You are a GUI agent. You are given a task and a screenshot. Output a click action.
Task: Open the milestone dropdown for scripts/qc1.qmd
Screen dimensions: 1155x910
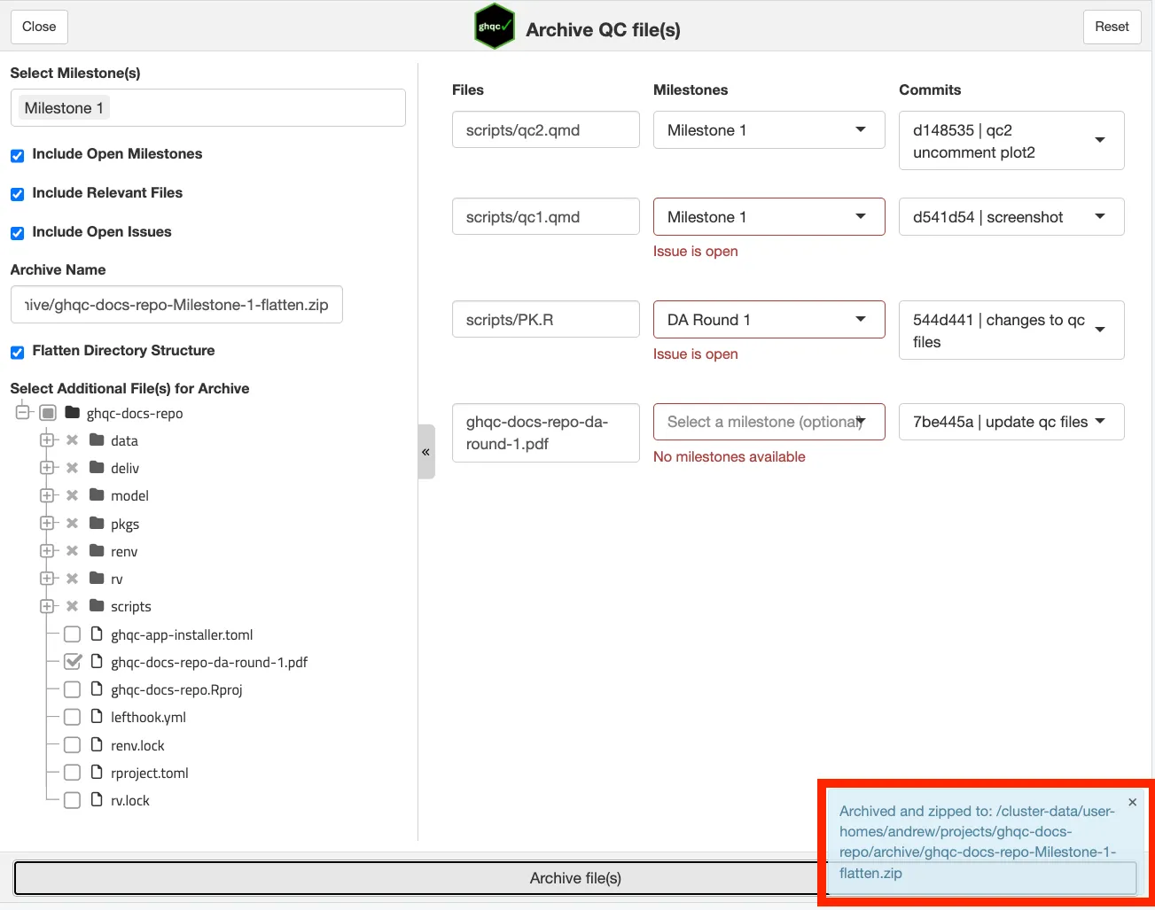point(769,217)
